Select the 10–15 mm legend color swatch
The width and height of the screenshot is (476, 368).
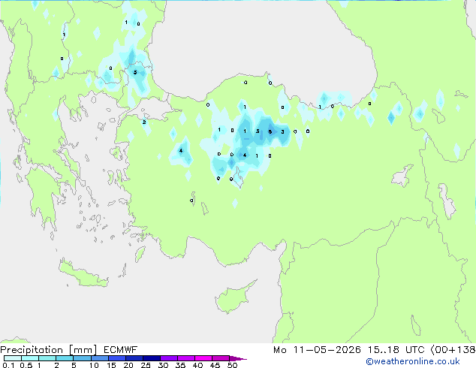pyautogui.click(x=99, y=358)
